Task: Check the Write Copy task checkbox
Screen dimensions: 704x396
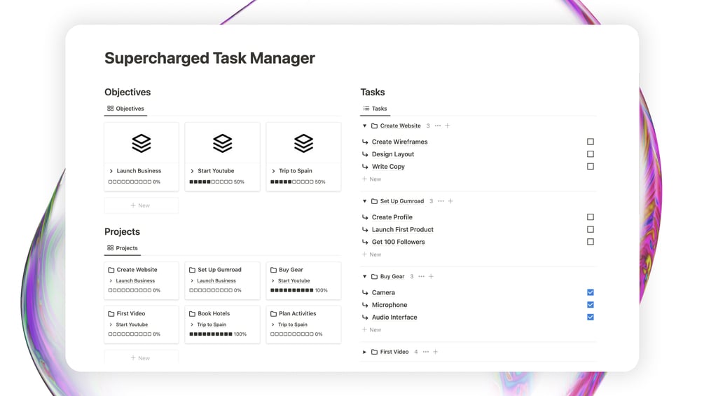Action: coord(591,166)
